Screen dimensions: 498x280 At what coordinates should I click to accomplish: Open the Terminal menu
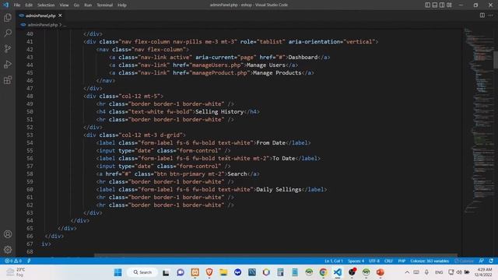(104, 5)
